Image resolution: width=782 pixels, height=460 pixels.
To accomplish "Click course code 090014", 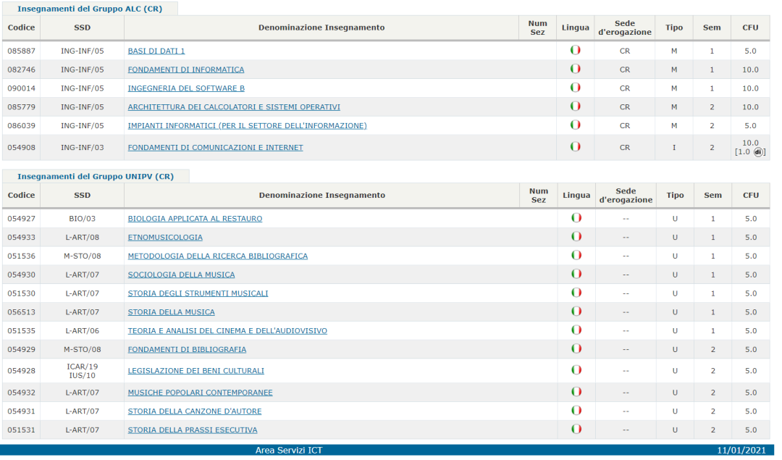I will [x=22, y=88].
